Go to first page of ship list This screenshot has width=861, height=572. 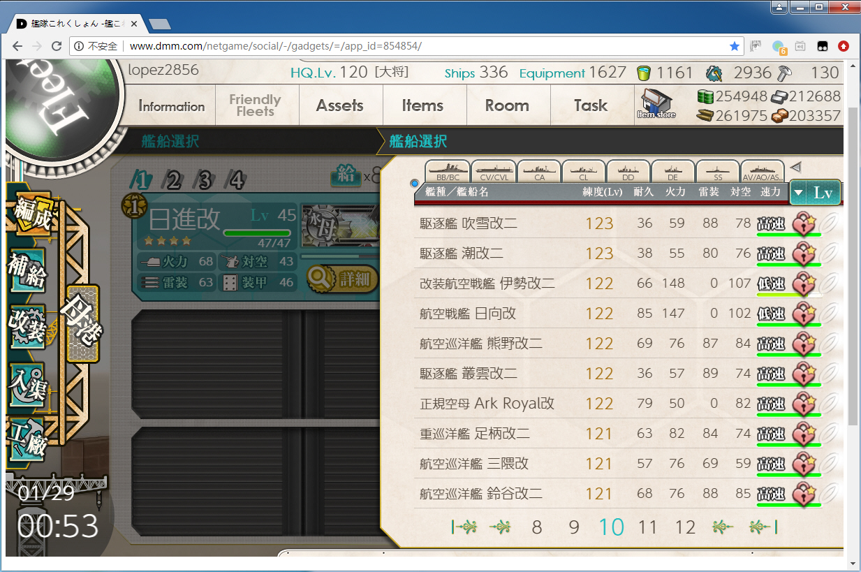click(x=464, y=527)
